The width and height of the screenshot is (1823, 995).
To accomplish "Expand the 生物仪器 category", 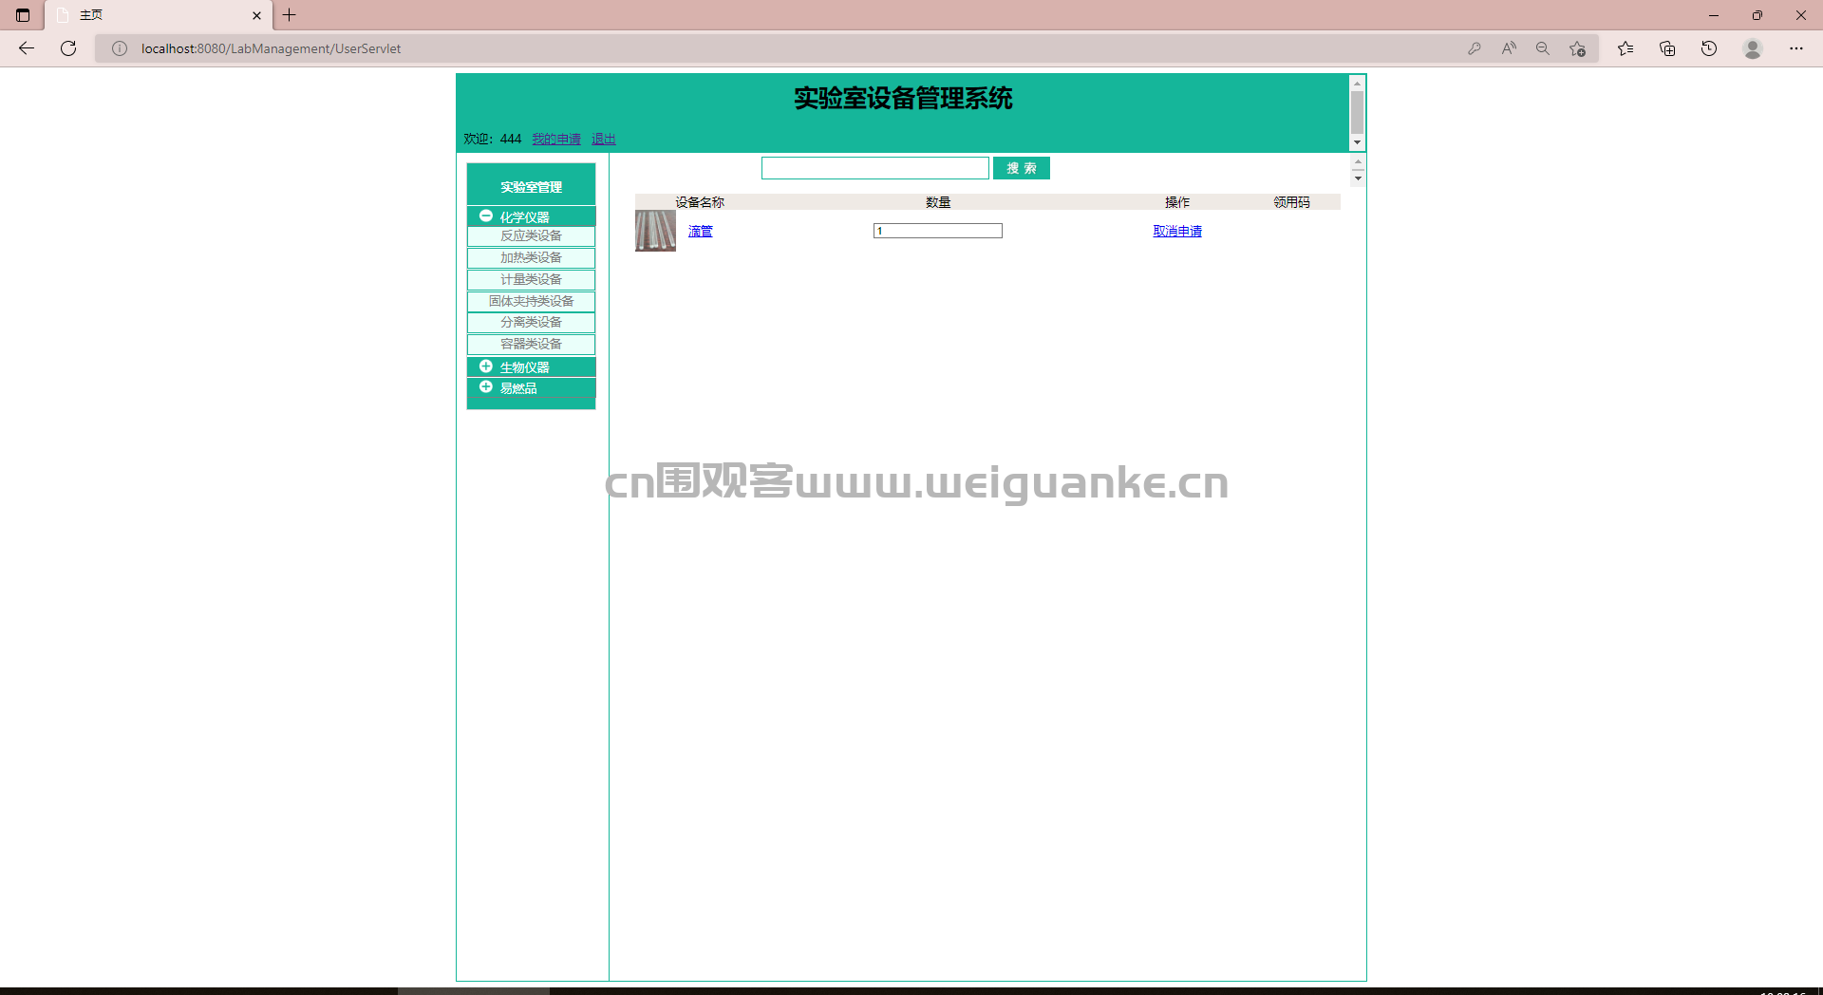I will pyautogui.click(x=486, y=366).
